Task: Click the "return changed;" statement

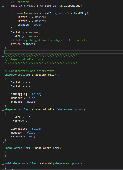Action: tap(23, 44)
